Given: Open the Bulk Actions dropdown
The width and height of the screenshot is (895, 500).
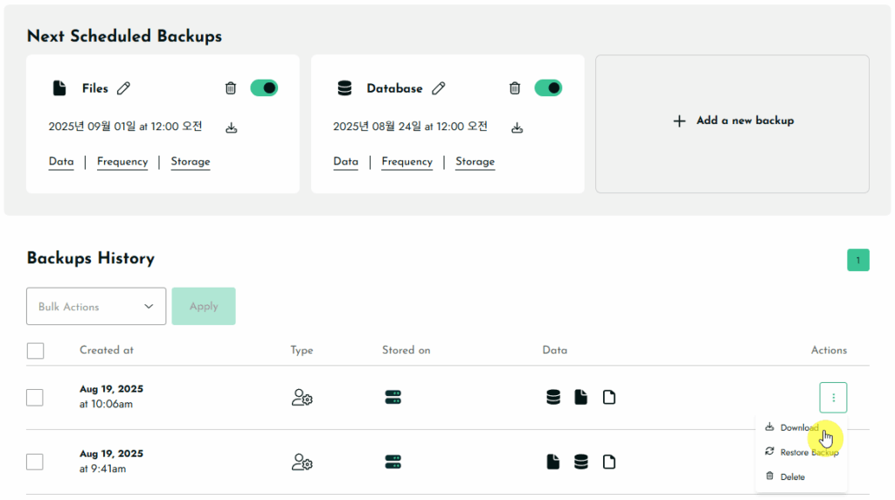Looking at the screenshot, I should point(96,307).
